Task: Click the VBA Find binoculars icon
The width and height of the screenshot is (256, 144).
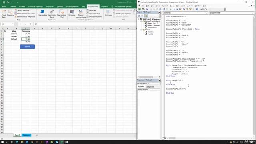Action: pos(160,9)
